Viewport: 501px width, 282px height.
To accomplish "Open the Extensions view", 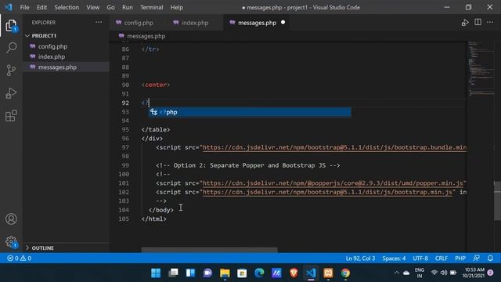I will (11, 116).
